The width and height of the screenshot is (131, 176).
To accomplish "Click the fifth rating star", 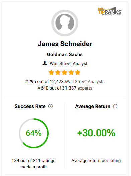I will 78,72.
